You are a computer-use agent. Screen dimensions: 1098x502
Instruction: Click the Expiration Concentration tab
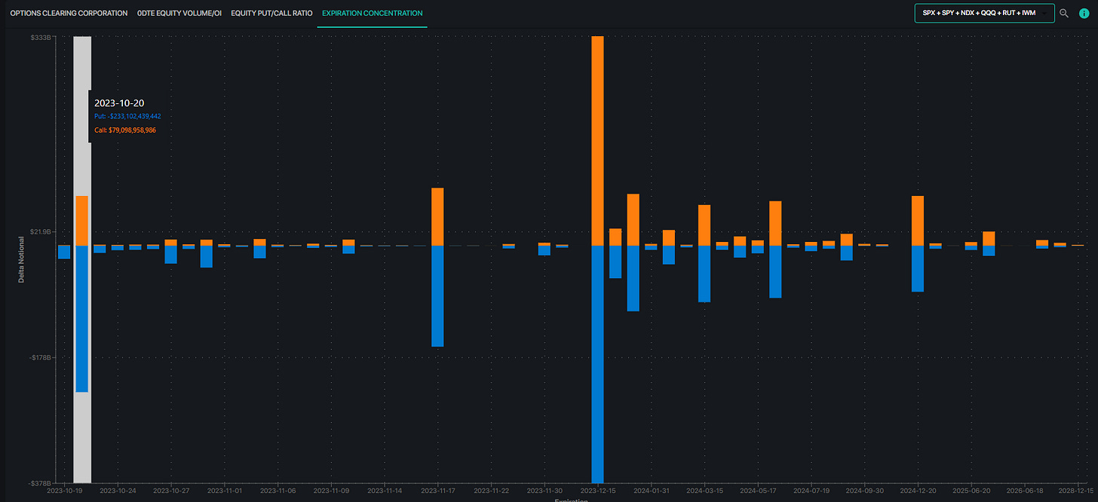[372, 14]
